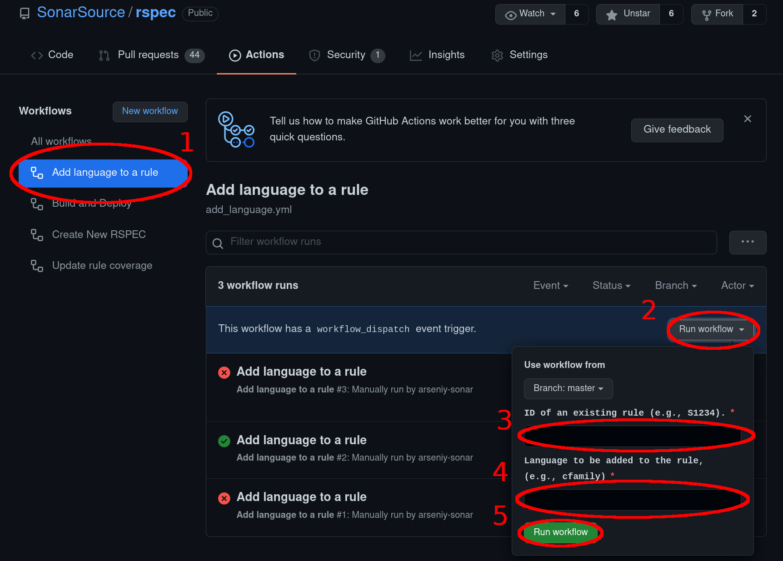Screen dimensions: 783x561
Task: Toggle the Run workflow dropdown button
Action: click(x=711, y=329)
